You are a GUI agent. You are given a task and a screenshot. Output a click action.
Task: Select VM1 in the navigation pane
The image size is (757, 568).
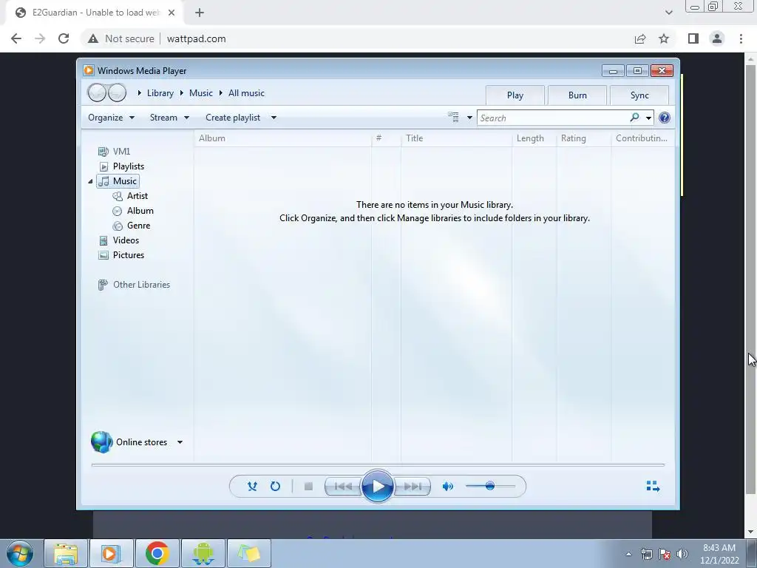click(115, 152)
